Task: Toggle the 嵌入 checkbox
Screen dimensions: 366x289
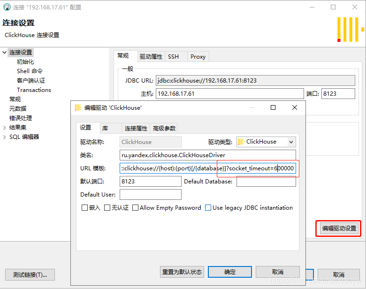Action: click(84, 207)
